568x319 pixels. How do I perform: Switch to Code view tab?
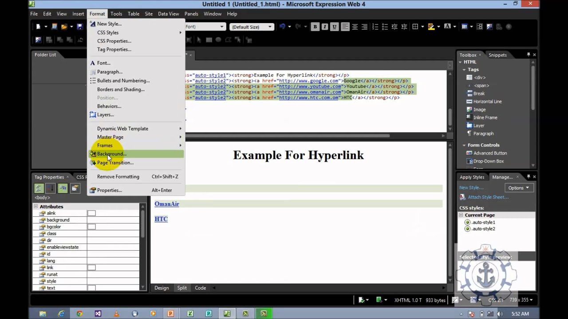pos(201,288)
